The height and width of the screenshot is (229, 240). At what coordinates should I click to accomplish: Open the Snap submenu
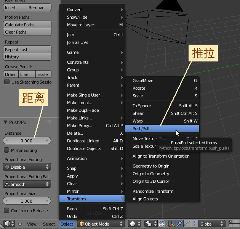point(92,168)
